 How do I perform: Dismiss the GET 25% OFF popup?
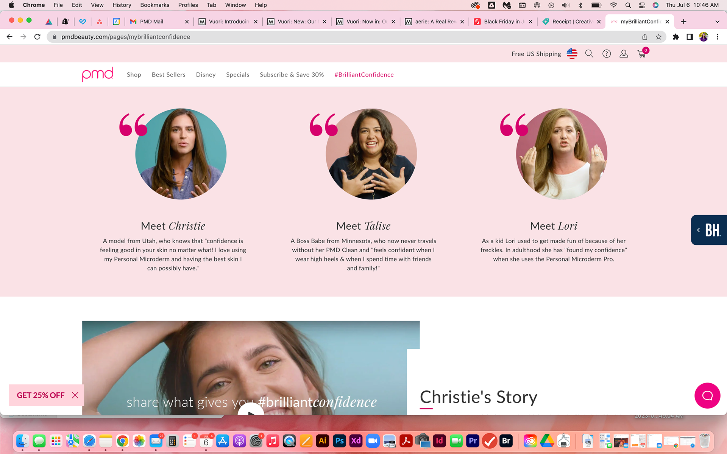pos(75,395)
